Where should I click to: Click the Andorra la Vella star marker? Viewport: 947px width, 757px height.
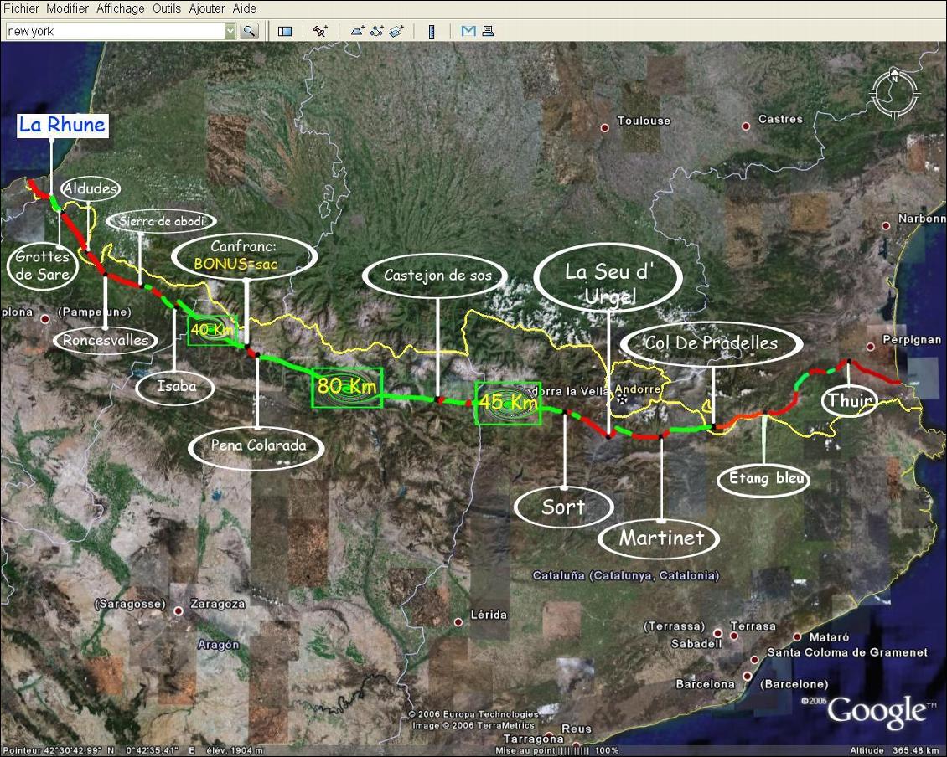point(622,399)
